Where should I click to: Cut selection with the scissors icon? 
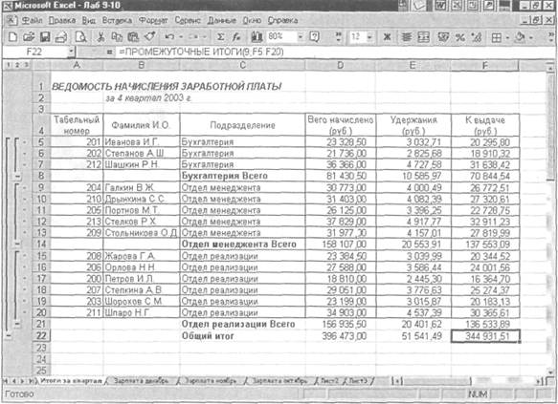click(x=101, y=37)
